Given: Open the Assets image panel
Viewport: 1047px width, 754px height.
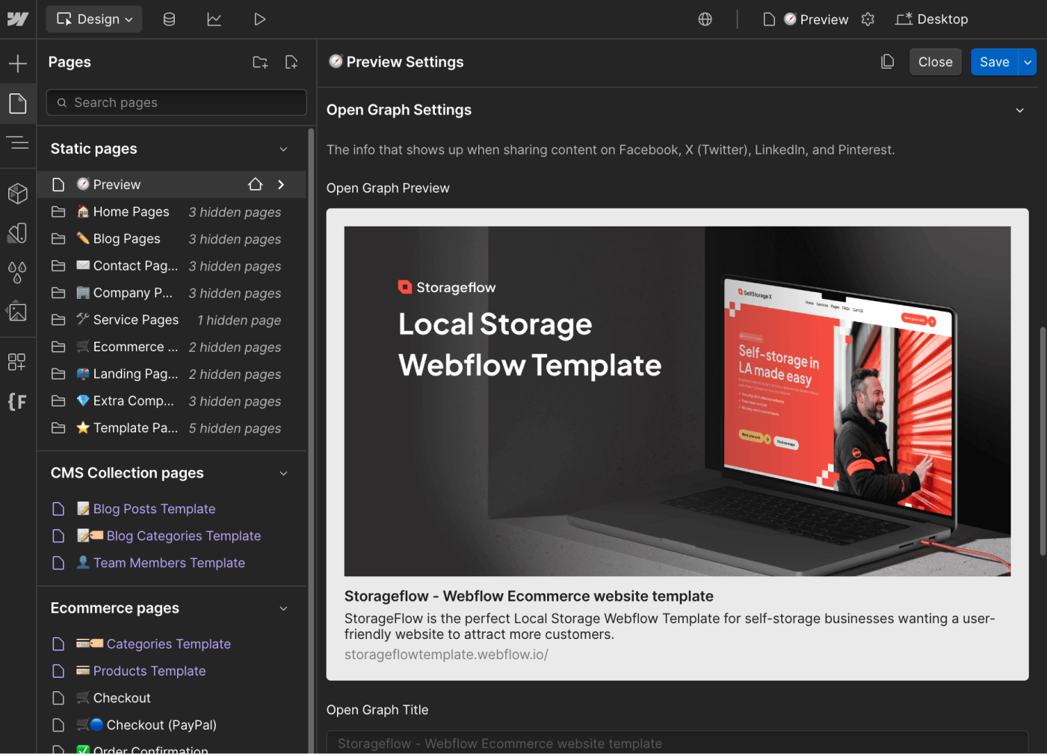Looking at the screenshot, I should [18, 312].
